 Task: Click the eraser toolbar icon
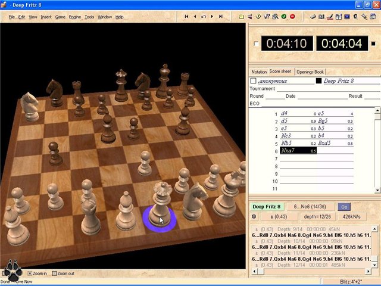coord(313,17)
